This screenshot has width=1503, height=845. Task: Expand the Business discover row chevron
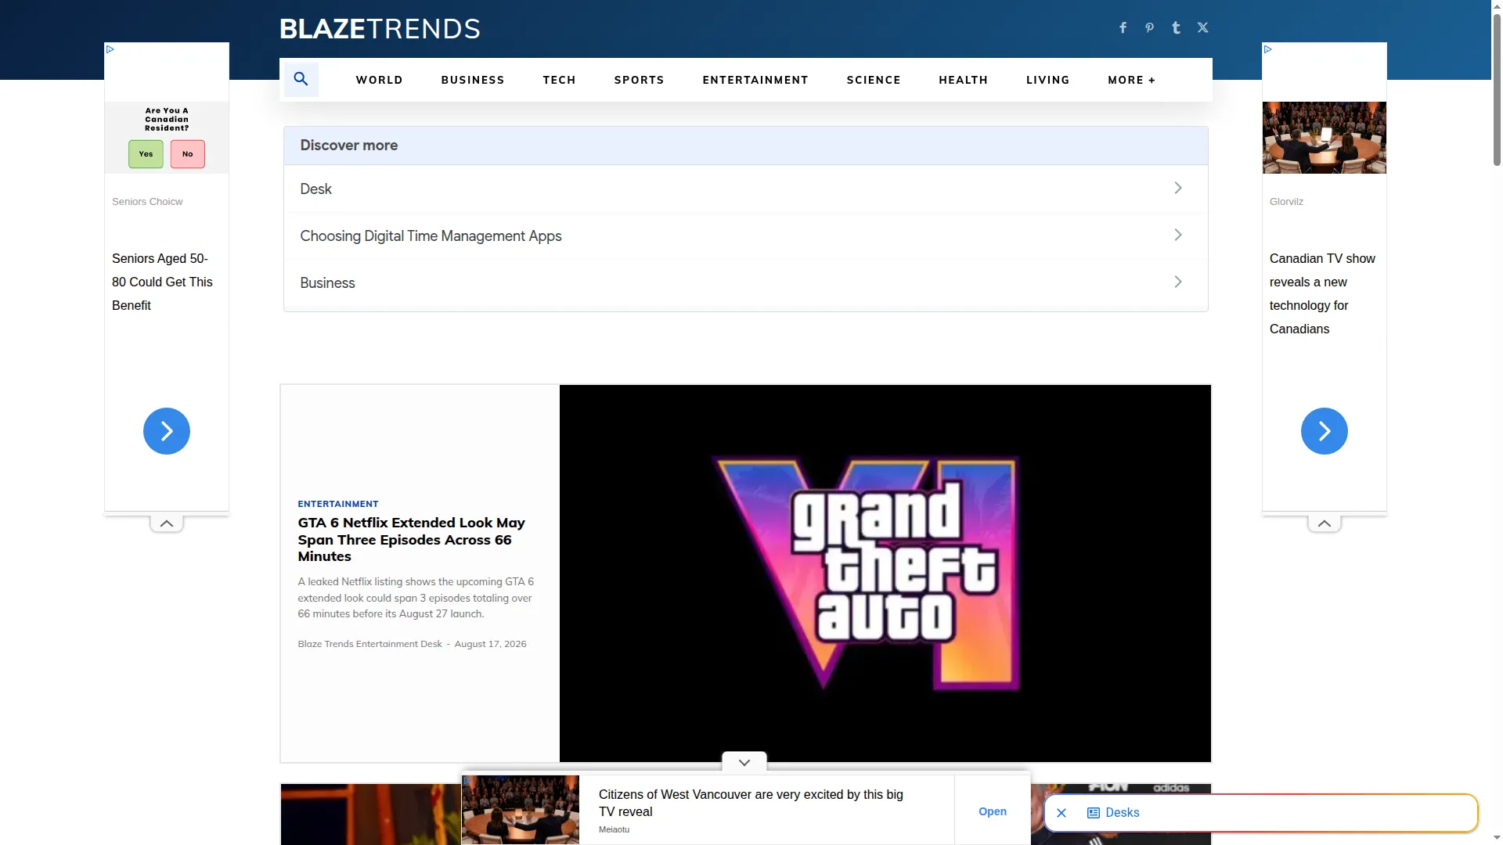point(1178,282)
